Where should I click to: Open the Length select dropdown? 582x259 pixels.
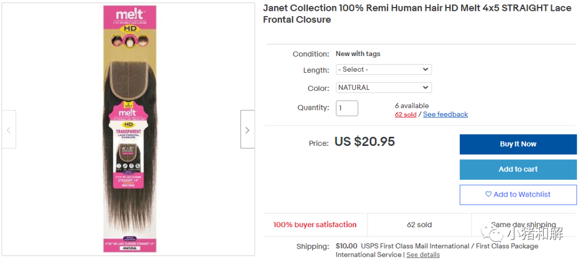pos(384,69)
